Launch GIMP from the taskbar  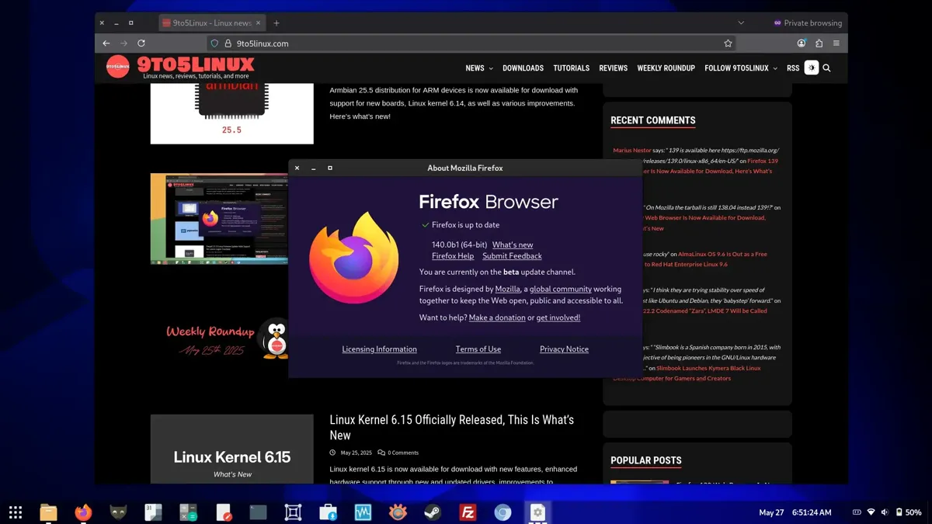click(x=118, y=512)
